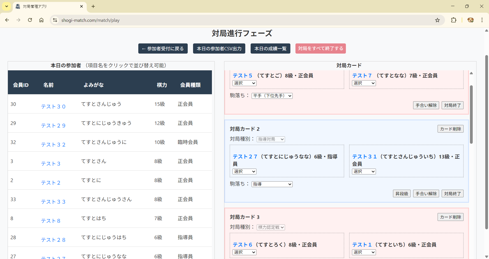This screenshot has height=259, width=489.
Task: Open the browser extensions puzzle icon
Action: click(x=454, y=20)
